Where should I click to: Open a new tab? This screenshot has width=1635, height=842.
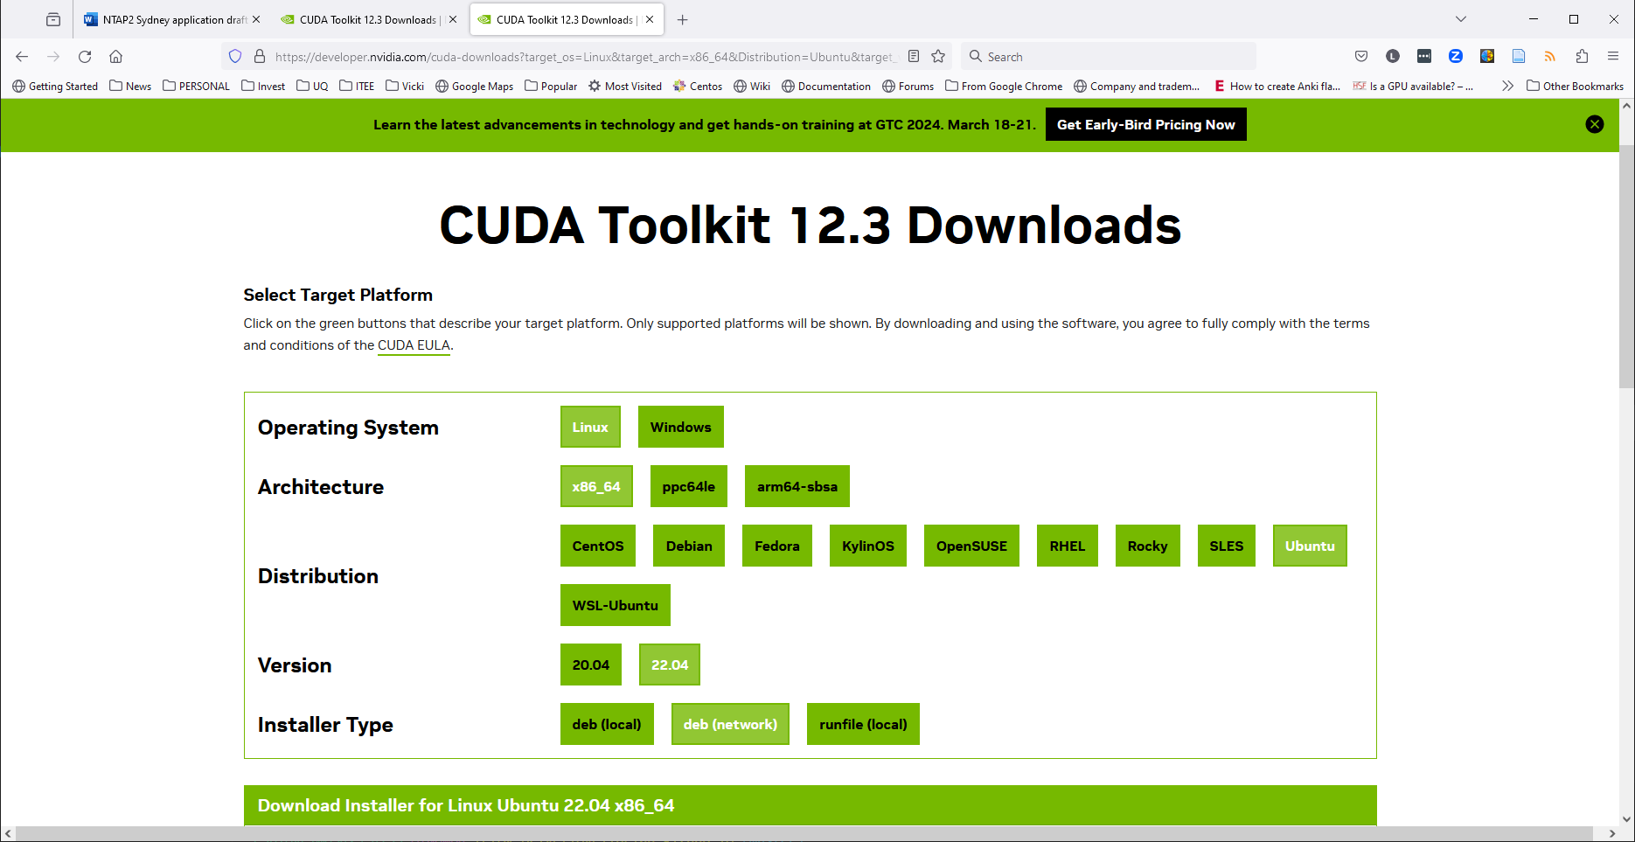683,19
